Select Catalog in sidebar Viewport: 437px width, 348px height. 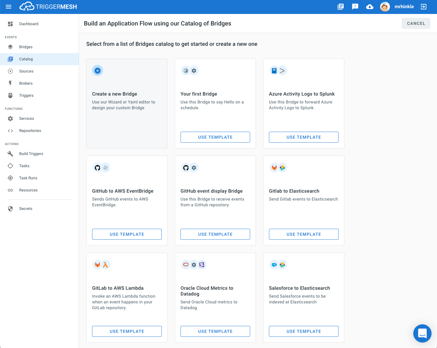(40, 59)
